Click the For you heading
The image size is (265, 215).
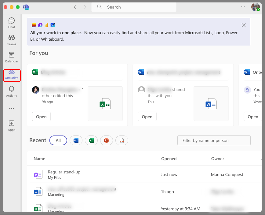tap(39, 53)
